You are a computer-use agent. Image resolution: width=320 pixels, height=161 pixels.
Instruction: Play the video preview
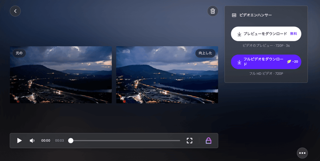[19, 141]
